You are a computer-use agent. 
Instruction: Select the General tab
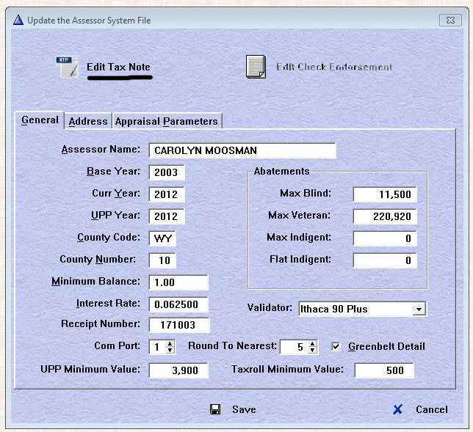coord(40,120)
